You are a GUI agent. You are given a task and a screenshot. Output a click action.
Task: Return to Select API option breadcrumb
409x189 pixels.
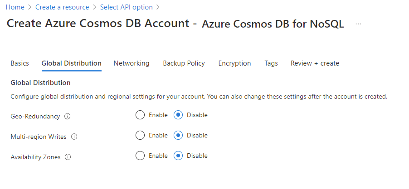tap(127, 7)
